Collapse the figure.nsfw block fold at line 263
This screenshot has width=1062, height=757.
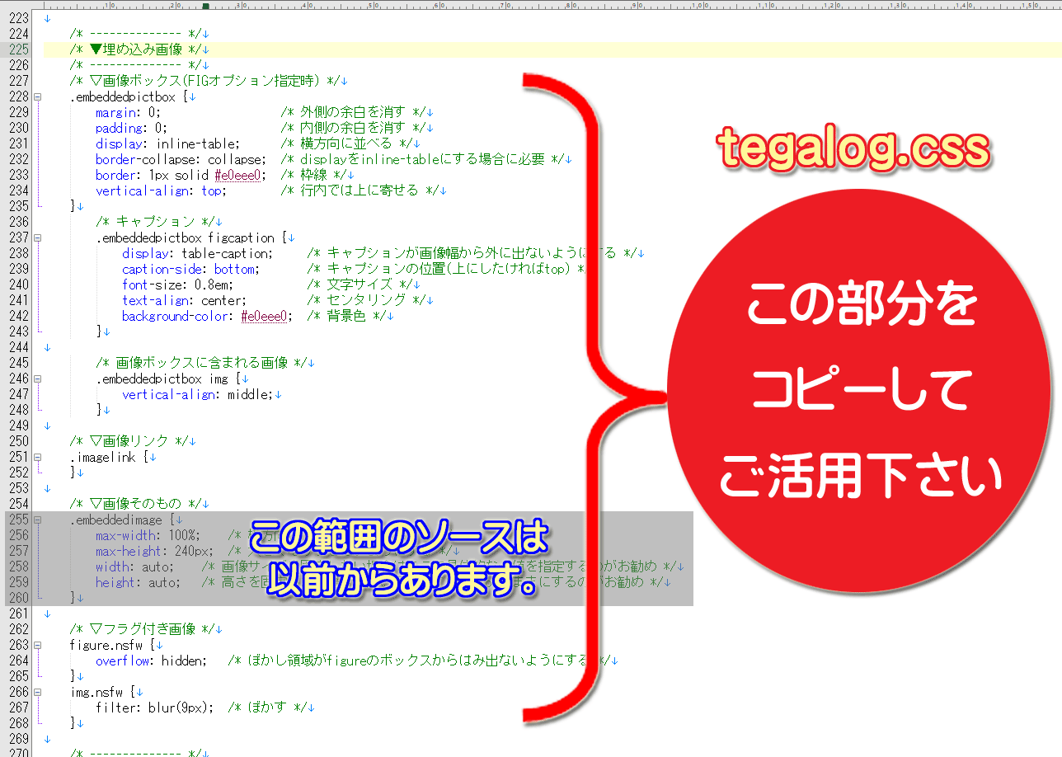38,646
